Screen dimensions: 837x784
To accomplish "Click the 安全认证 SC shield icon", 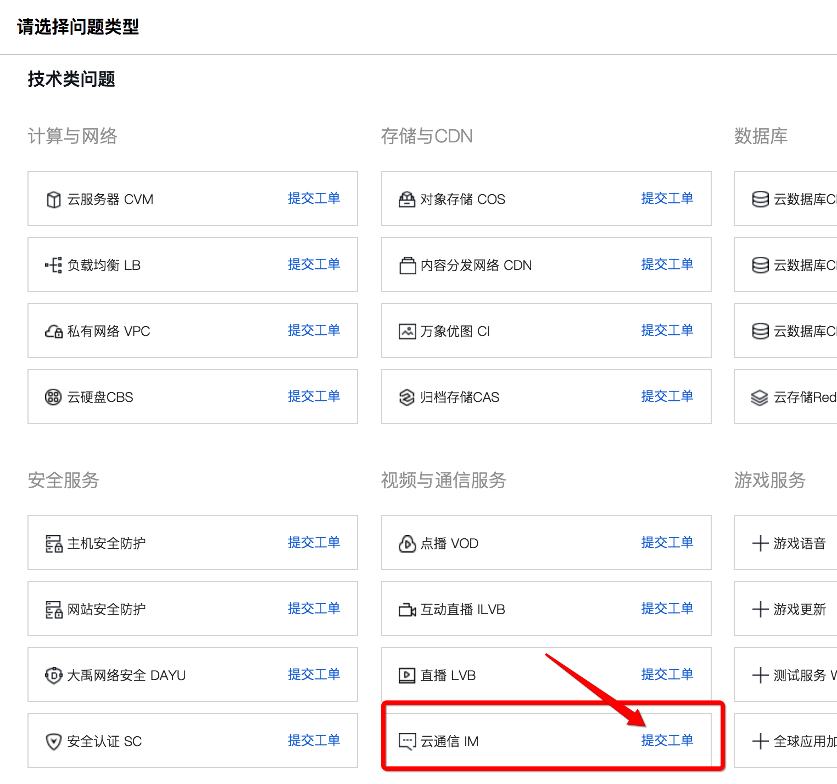I will (x=53, y=742).
